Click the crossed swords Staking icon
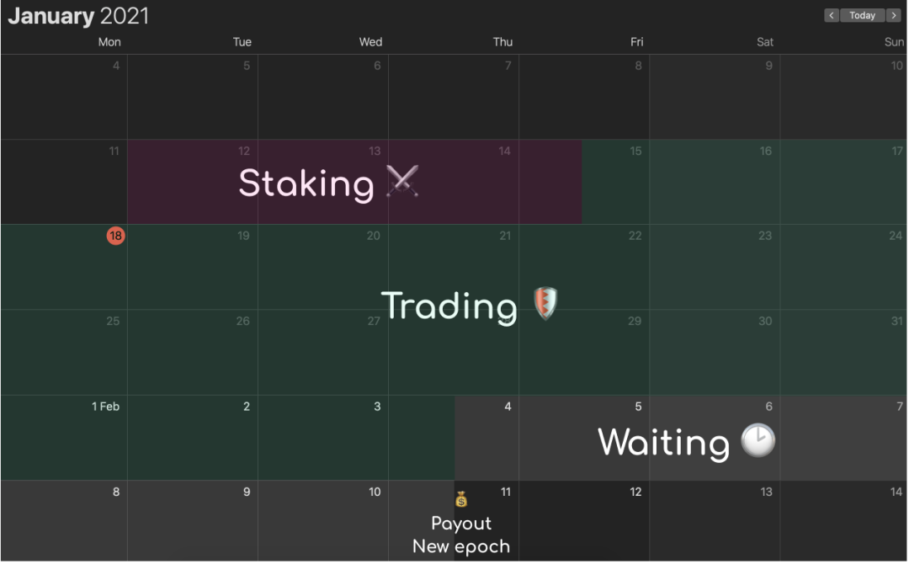This screenshot has height=564, width=909. (402, 181)
